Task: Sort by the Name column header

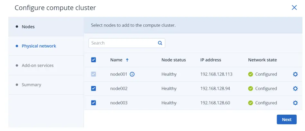Action: click(116, 60)
